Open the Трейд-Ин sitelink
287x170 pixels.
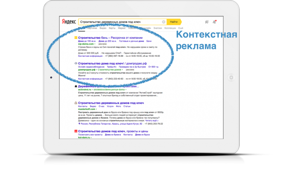coord(112,67)
